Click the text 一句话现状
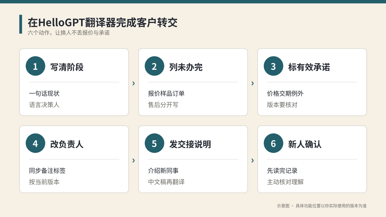Viewport: 386px width, 217px height. 44,94
